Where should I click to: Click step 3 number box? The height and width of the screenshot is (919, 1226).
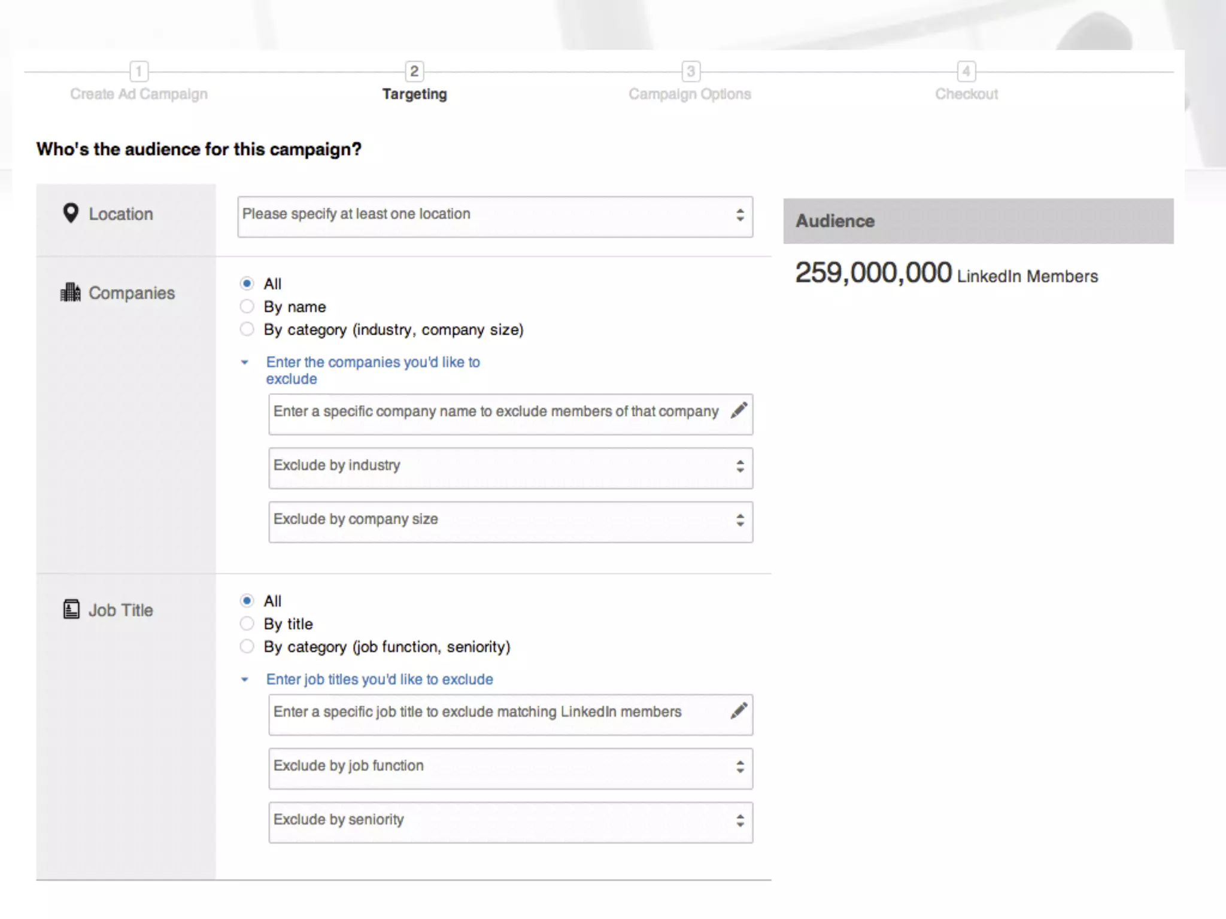tap(690, 72)
